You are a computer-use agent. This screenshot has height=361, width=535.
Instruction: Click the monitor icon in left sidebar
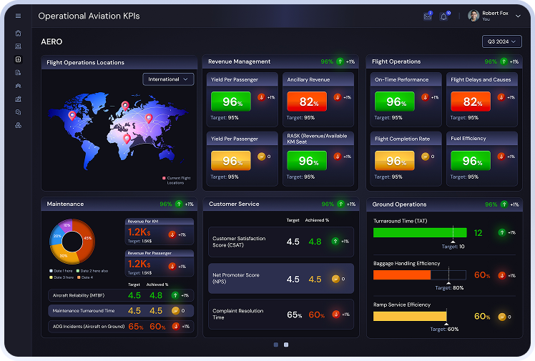click(x=18, y=46)
